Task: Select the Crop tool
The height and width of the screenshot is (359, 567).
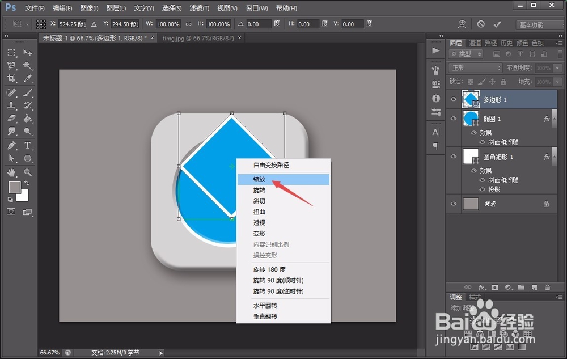Action: click(11, 78)
